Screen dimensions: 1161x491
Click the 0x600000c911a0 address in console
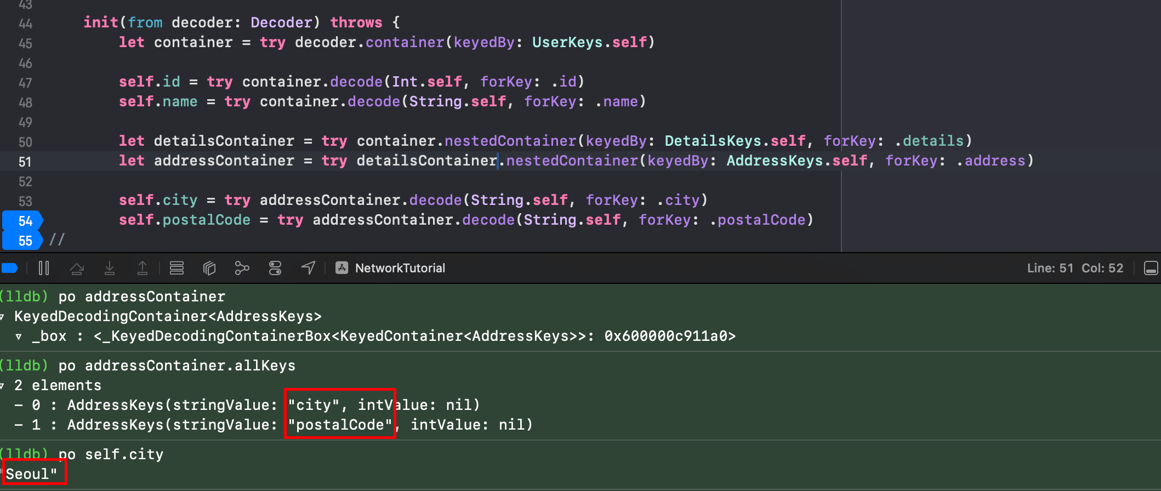(665, 336)
